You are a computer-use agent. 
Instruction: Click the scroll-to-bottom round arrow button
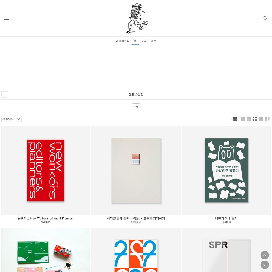click(x=265, y=265)
